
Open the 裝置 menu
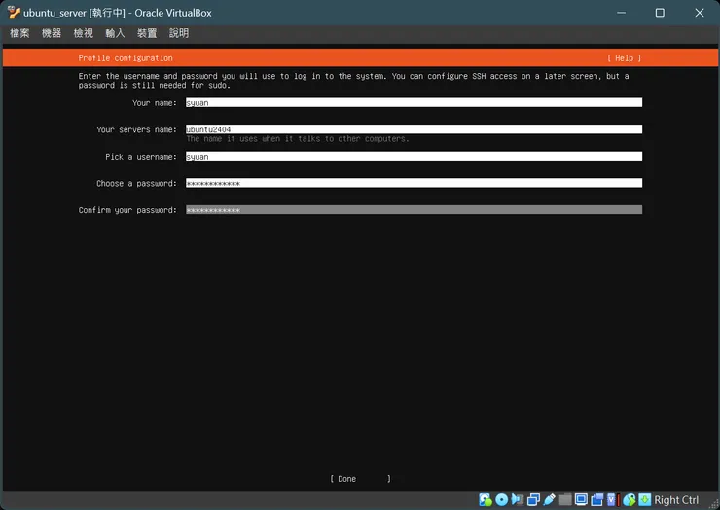(x=147, y=33)
